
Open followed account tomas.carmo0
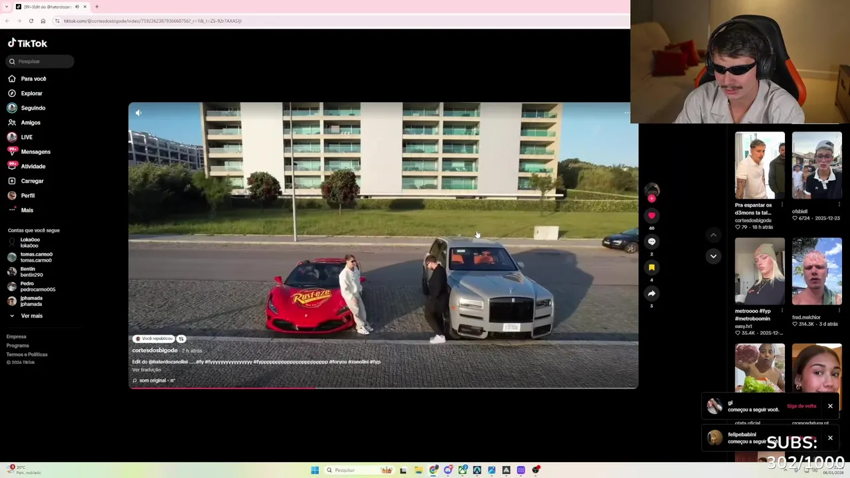point(30,257)
